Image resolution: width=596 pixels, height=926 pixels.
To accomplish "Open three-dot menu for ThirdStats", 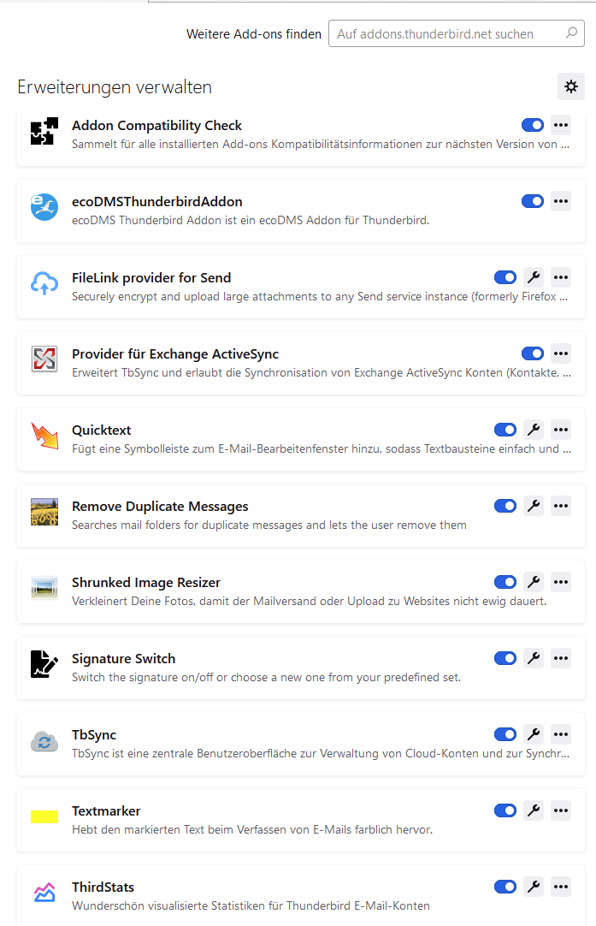I will [561, 887].
